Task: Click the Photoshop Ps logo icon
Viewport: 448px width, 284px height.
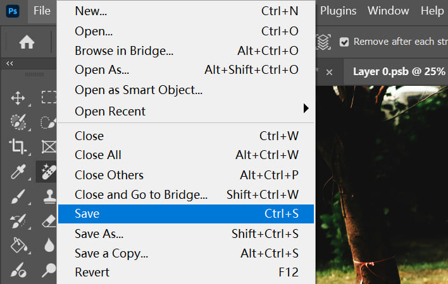Action: (13, 11)
